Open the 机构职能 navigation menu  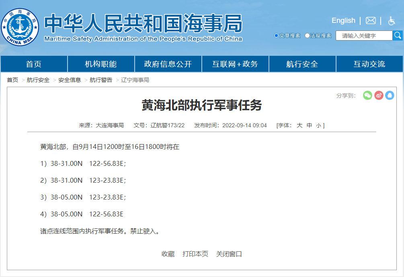(100, 64)
